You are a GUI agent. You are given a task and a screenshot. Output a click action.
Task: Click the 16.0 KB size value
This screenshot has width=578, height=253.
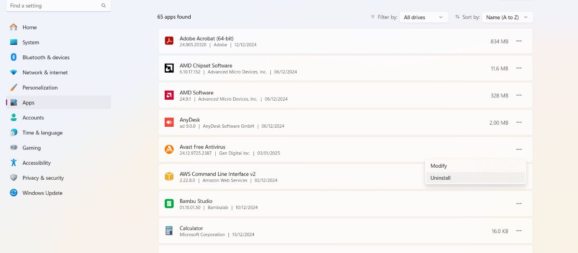[500, 231]
